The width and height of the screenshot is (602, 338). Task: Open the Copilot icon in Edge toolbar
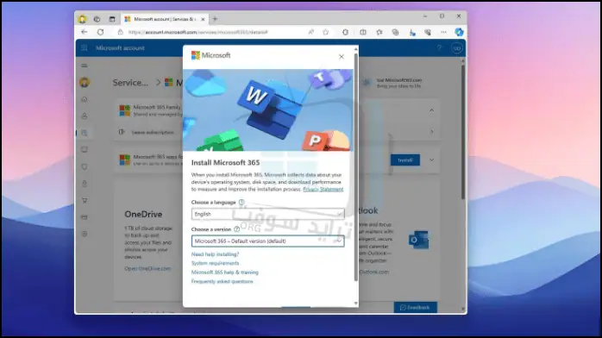pyautogui.click(x=459, y=32)
